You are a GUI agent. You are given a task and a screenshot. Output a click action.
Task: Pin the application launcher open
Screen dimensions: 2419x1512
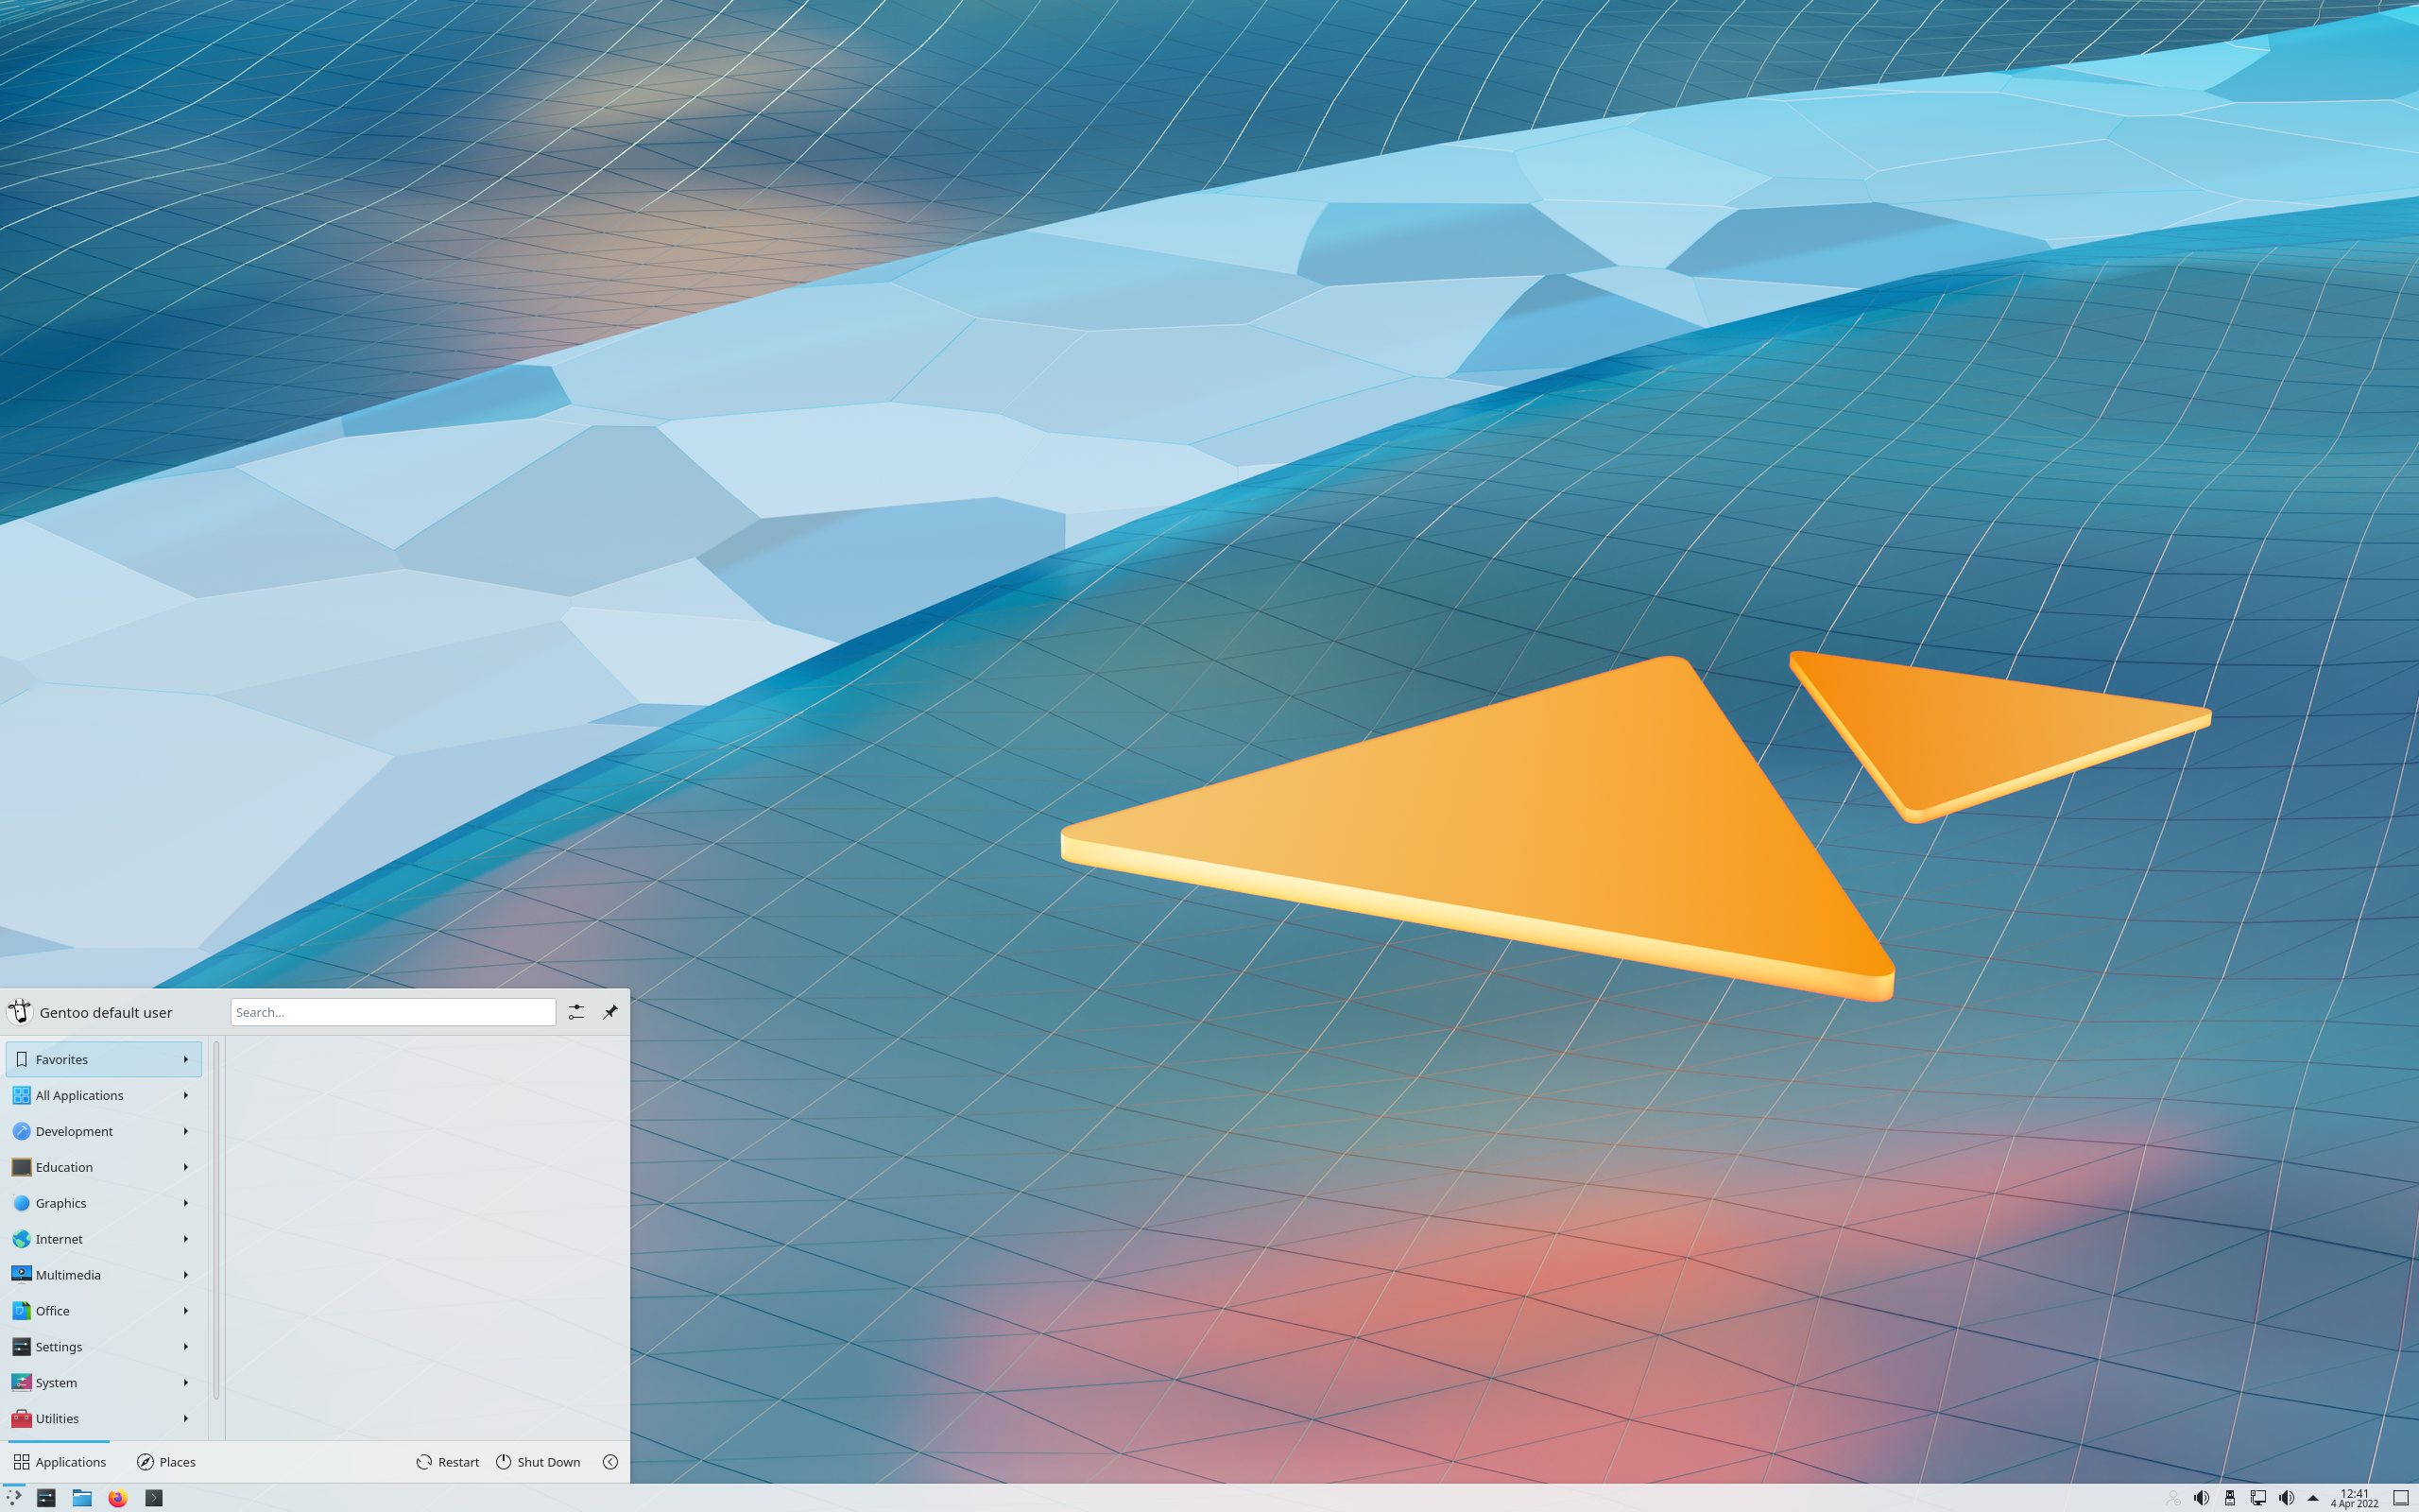point(610,1012)
